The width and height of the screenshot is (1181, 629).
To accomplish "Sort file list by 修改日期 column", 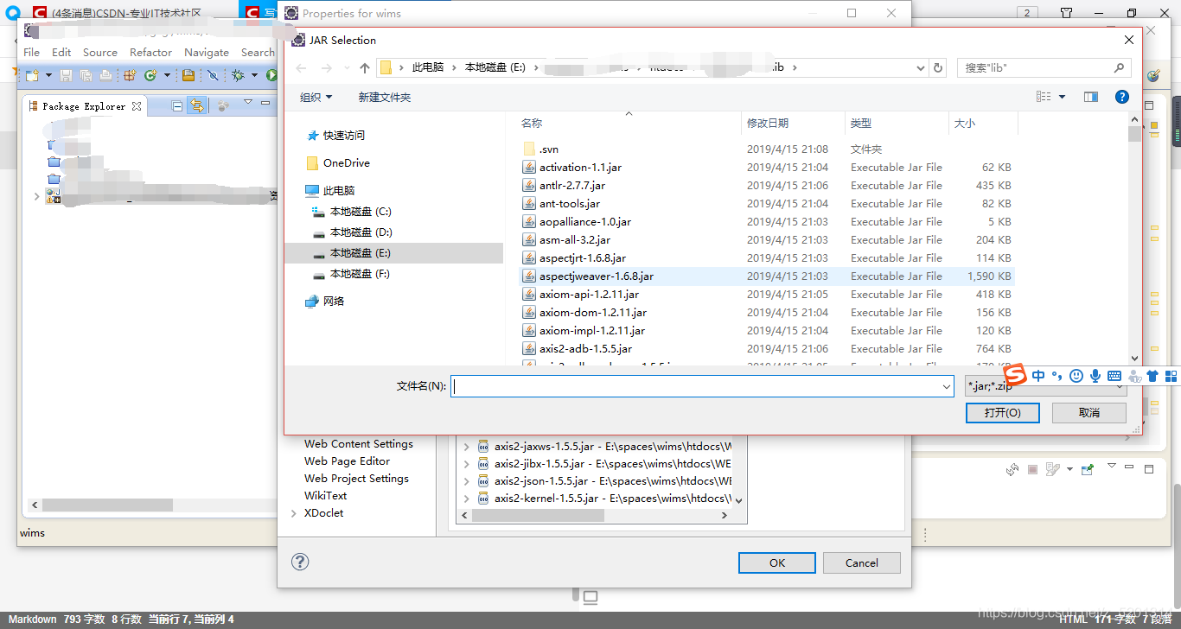I will (793, 124).
